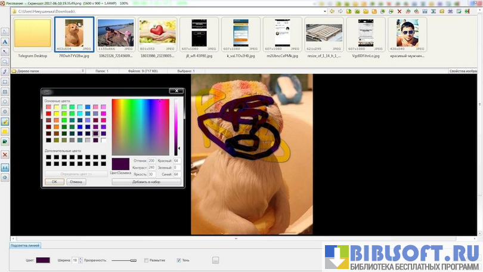The image size is (483, 272).
Task: Choose the highlighter line tool
Action: point(5,121)
